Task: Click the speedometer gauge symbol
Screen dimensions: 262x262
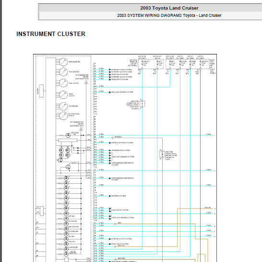Action: point(63,62)
